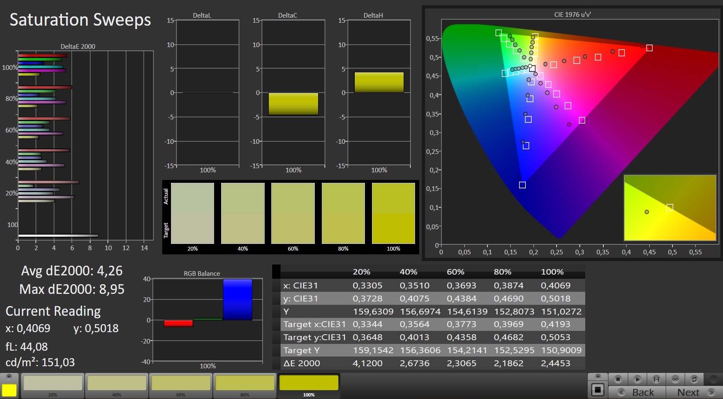
Task: Click the 60% Actual/Target comparison patch
Action: pos(293,213)
